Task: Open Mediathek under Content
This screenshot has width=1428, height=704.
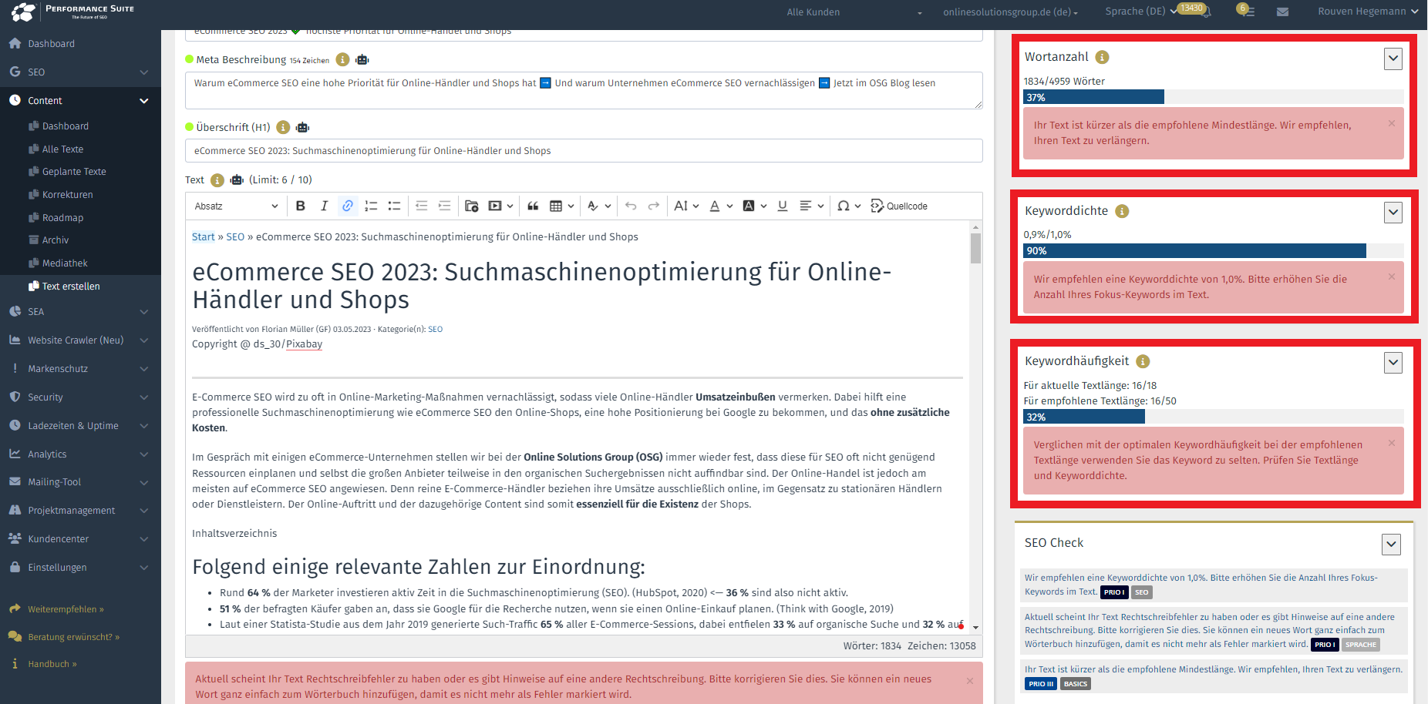Action: pyautogui.click(x=65, y=263)
